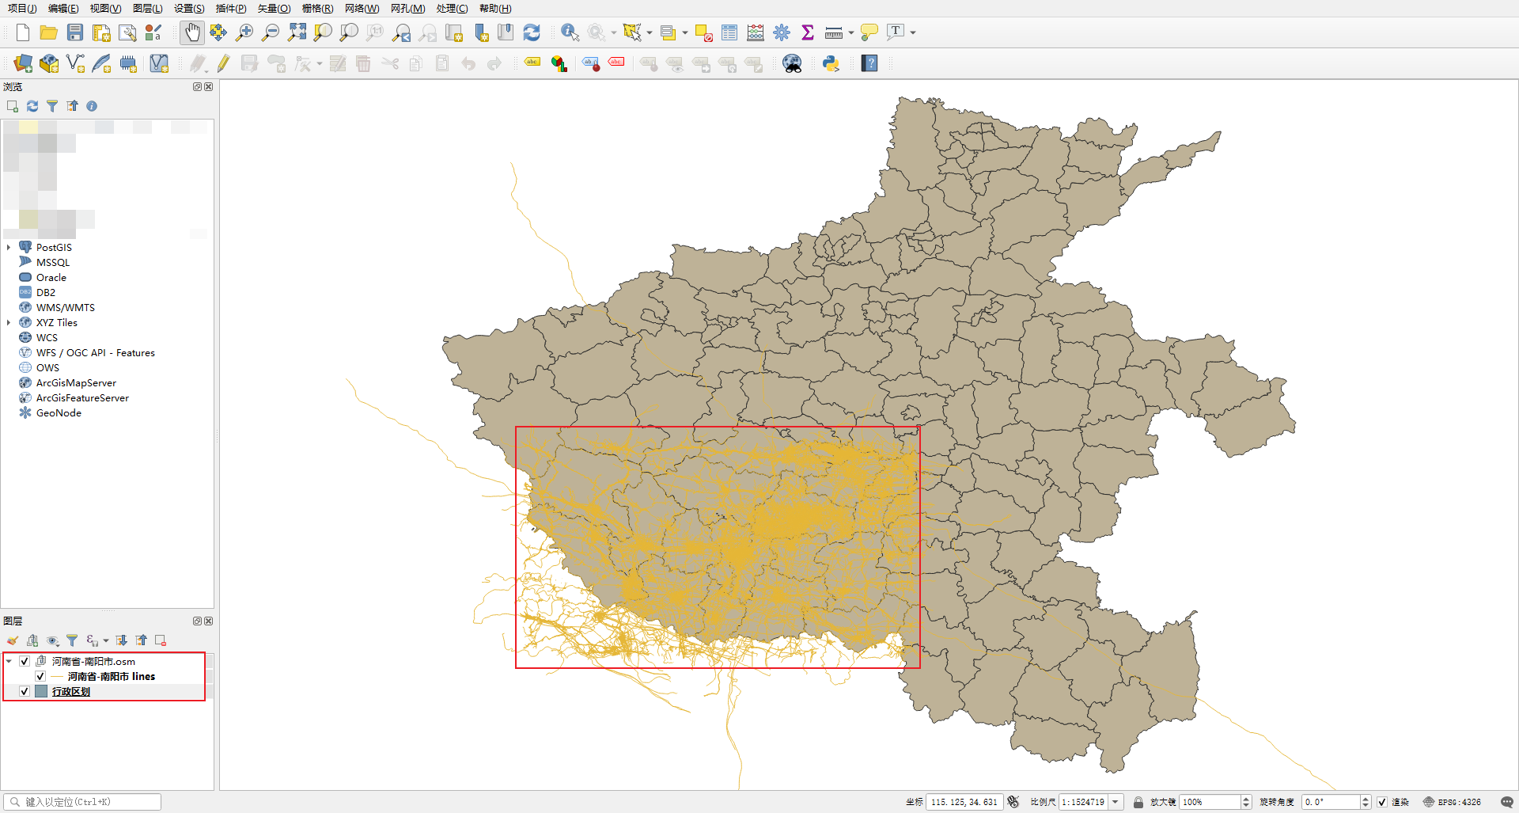Select the Pan Map hand tool
Screen dimensions: 1519x813
coord(192,32)
